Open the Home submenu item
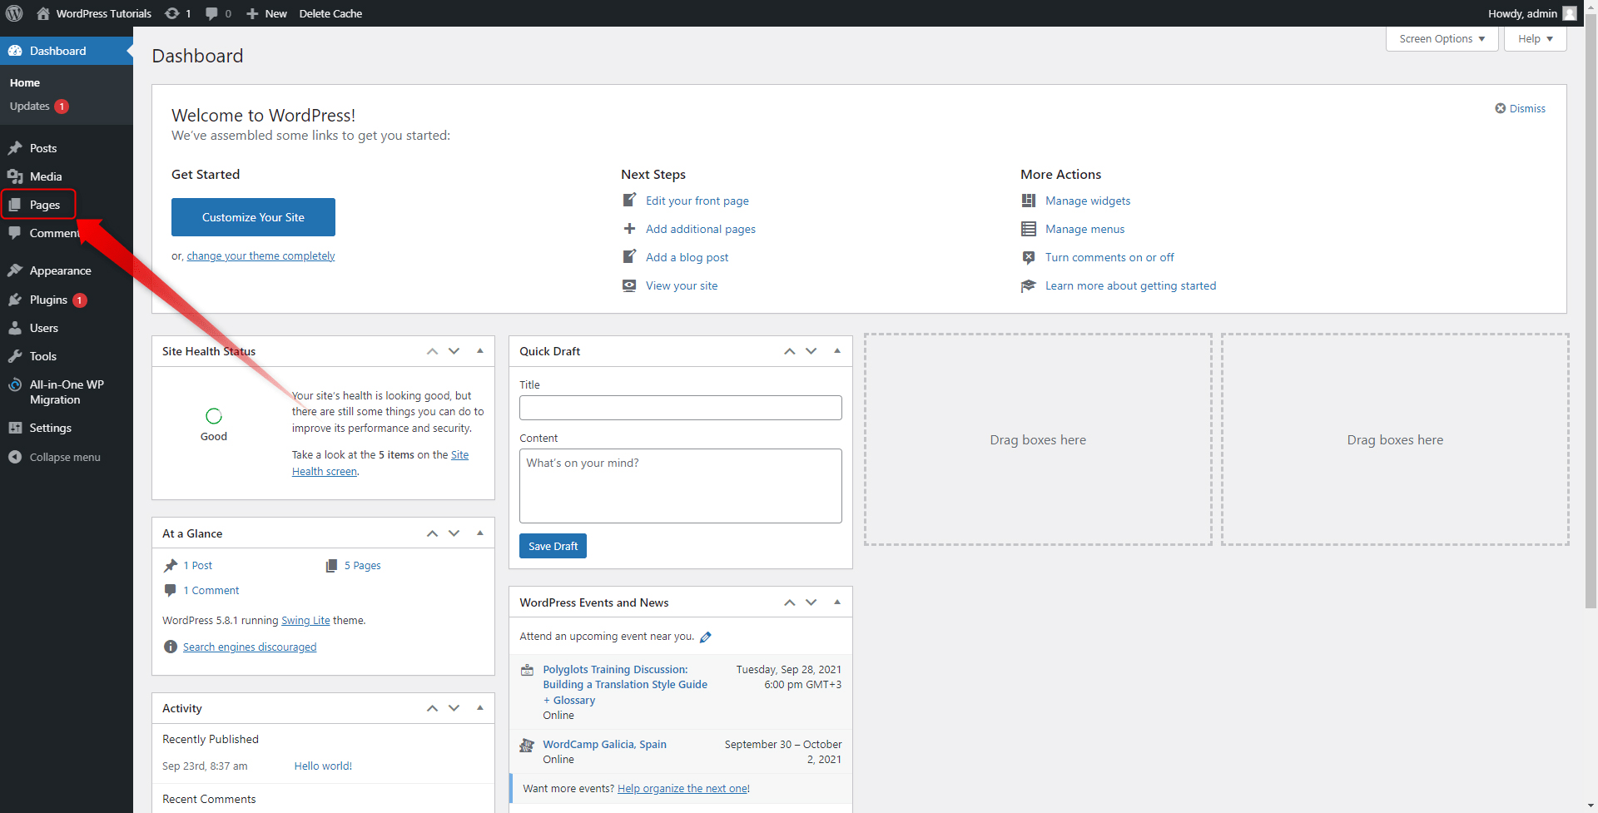Screen dimensions: 1598x813 pyautogui.click(x=25, y=82)
